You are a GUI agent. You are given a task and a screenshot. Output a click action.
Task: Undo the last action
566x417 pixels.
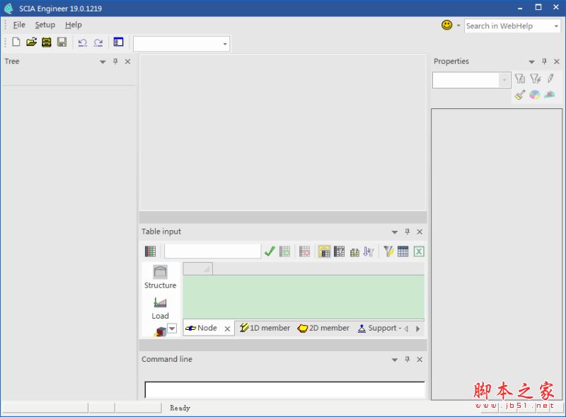point(82,42)
